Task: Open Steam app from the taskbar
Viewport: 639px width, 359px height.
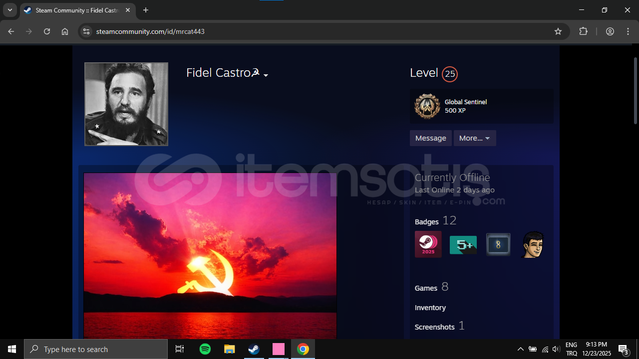Action: tap(254, 349)
